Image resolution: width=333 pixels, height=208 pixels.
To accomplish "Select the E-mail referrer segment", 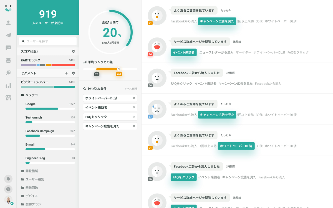I will coord(50,147).
